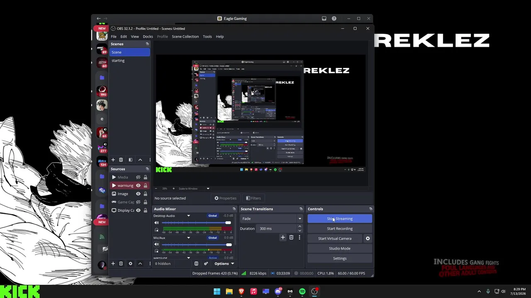Adjust Desktop Audio volume slider
531x298 pixels.
click(x=196, y=223)
